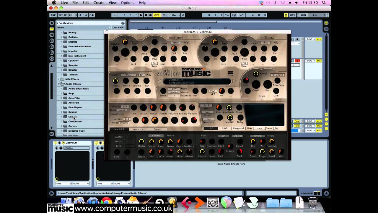Screen dimensions: 378x213
Task: Expand the Auto Filter entry
Action: (62, 98)
